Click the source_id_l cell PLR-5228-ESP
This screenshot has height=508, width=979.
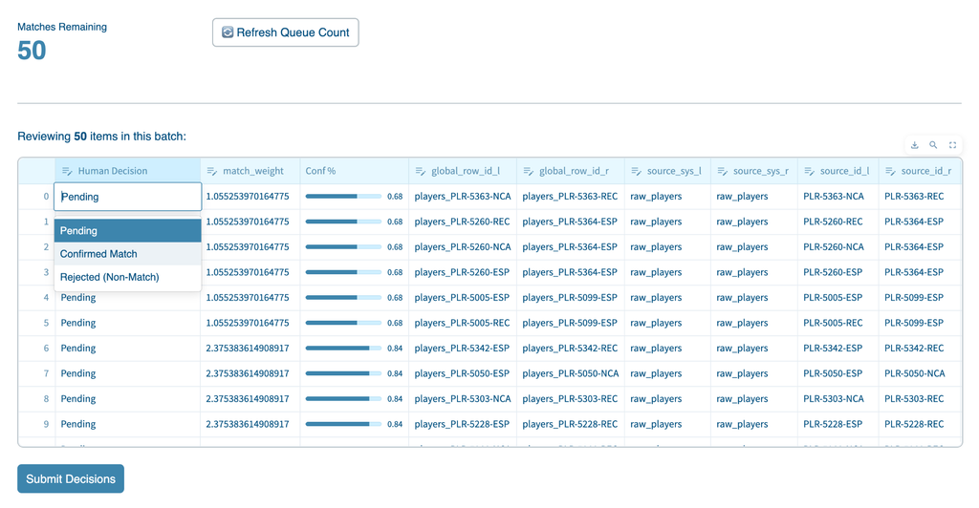(x=838, y=424)
